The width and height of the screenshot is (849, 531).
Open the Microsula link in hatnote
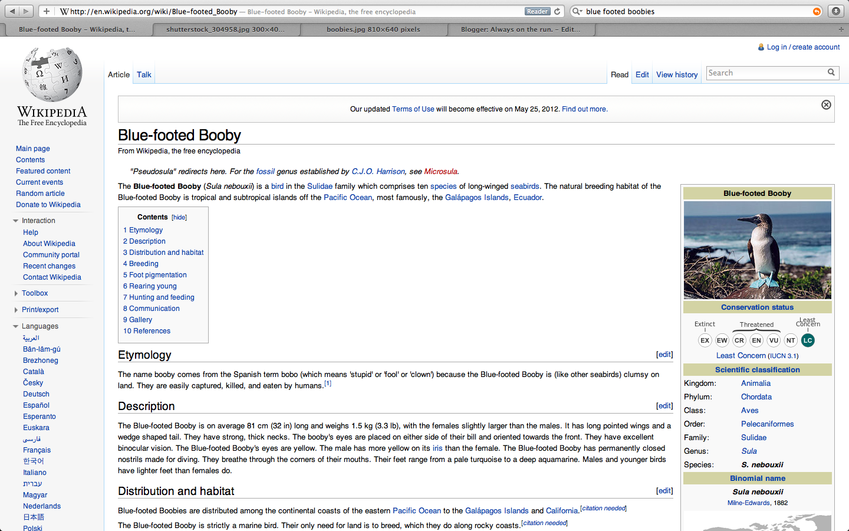[x=440, y=172]
